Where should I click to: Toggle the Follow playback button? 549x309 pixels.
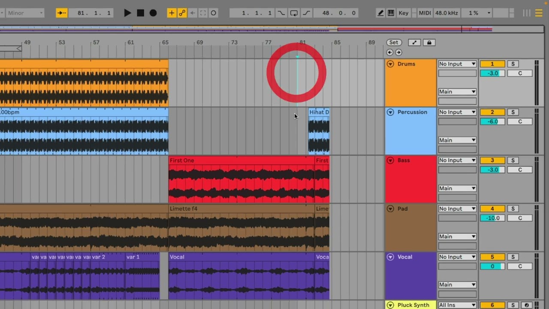point(62,13)
